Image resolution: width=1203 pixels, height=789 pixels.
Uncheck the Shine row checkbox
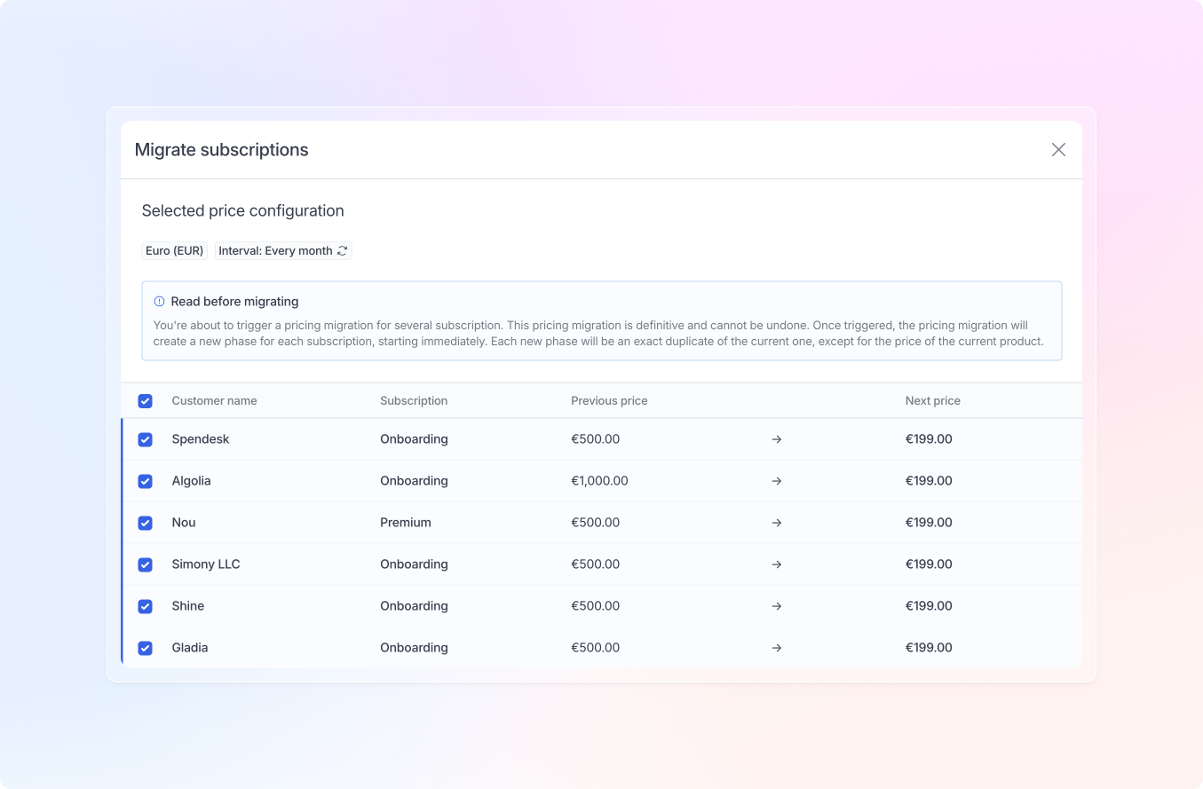[146, 606]
